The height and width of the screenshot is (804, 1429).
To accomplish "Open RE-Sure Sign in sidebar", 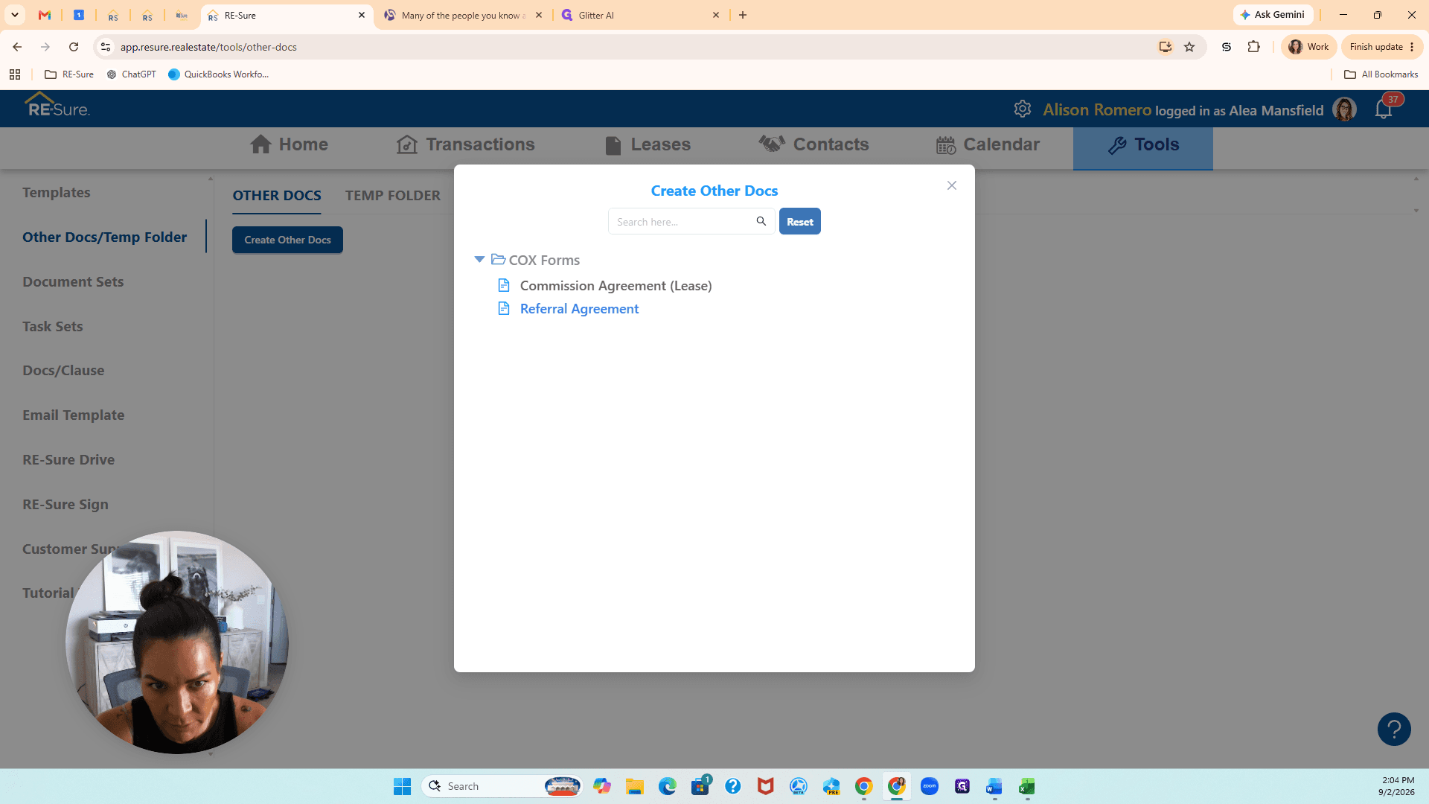I will [x=65, y=505].
